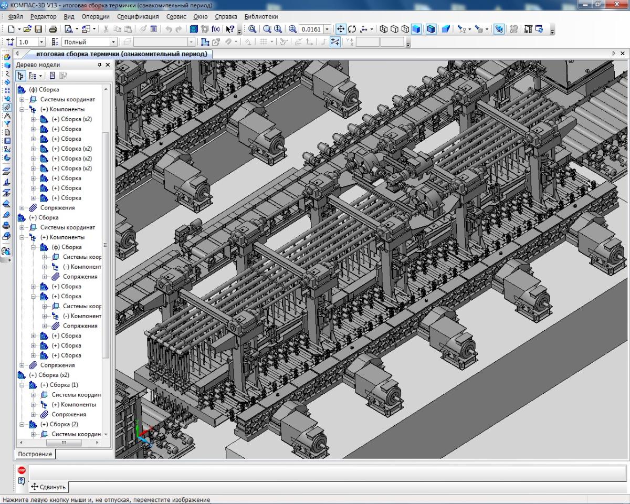Select "Сопряжения" item in model tree
This screenshot has height=504, width=630.
tap(57, 208)
